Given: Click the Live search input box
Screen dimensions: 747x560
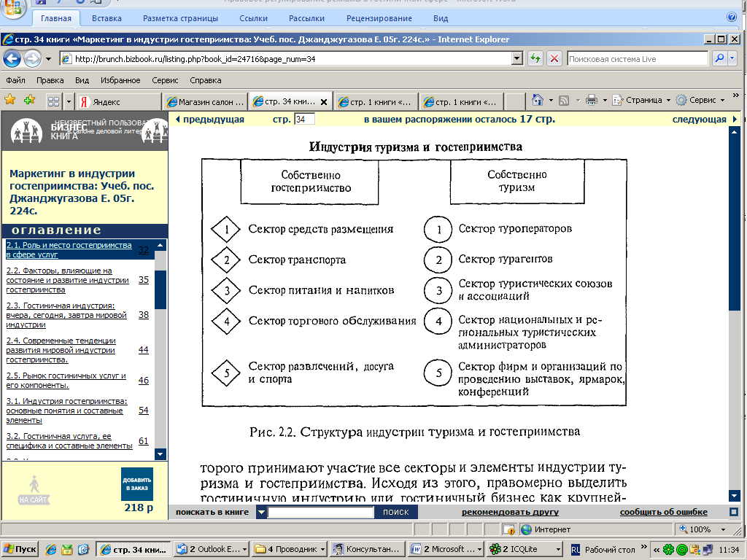Looking at the screenshot, I should click(638, 59).
